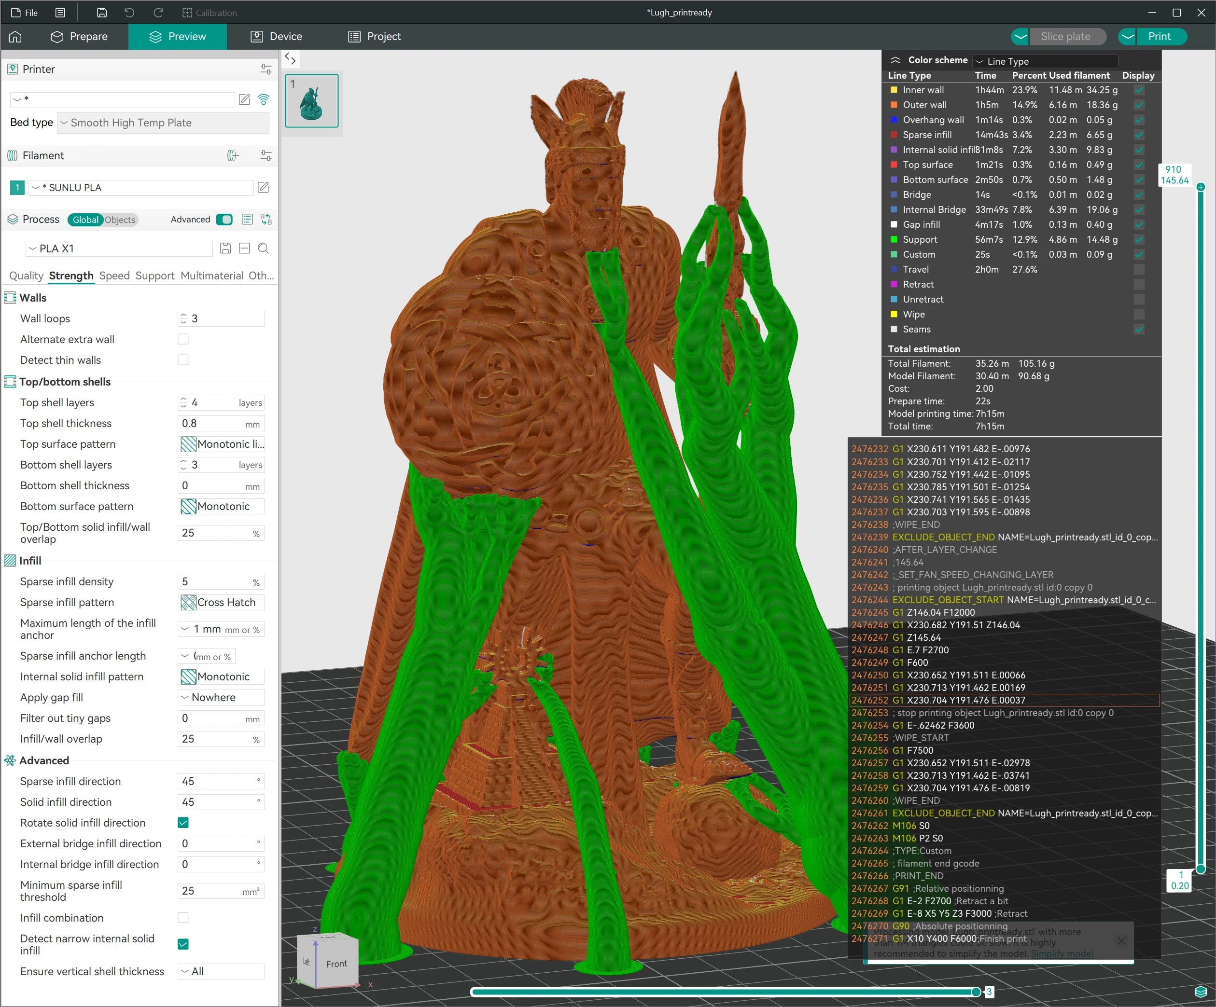The image size is (1216, 1007).
Task: Click the save icon in top toolbar
Action: 102,13
